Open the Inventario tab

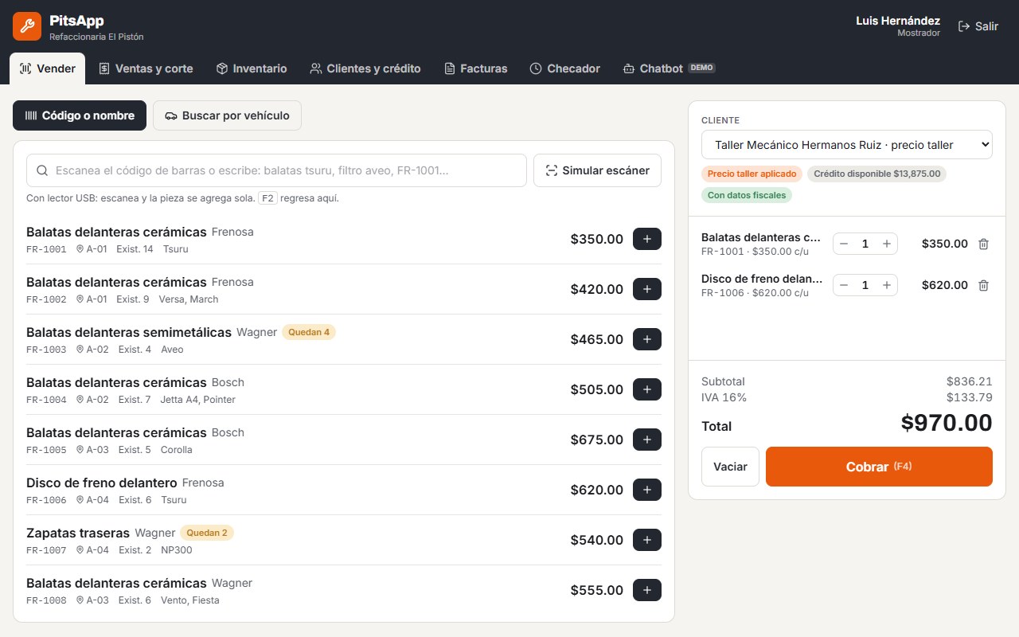click(252, 68)
